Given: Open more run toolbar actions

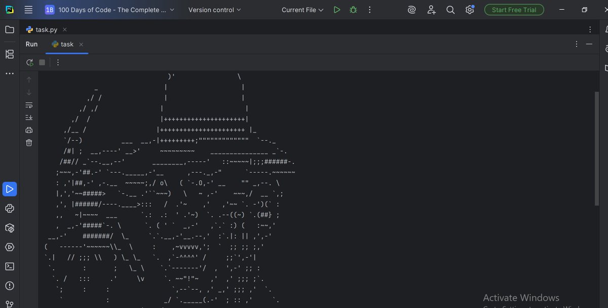Looking at the screenshot, I should click(x=58, y=62).
